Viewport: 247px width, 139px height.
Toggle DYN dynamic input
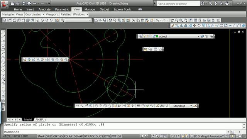(x=107, y=136)
